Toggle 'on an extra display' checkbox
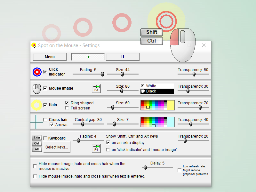Image resolution: width=256 pixels, height=192 pixels. (108, 142)
